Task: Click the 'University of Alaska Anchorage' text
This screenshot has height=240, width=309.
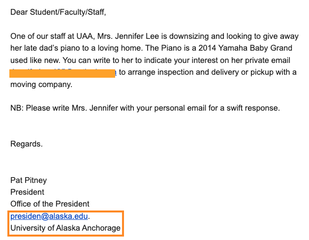Action: (x=65, y=228)
